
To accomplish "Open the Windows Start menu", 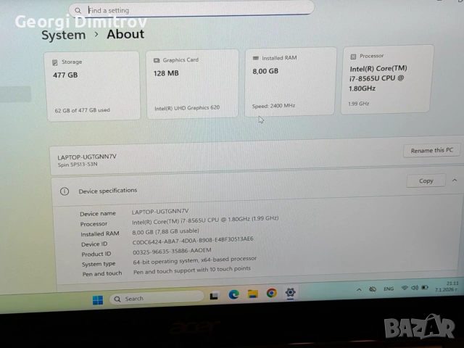I will (x=98, y=300).
